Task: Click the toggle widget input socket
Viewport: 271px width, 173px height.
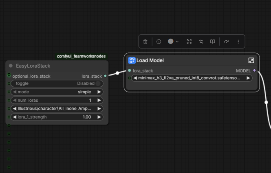Action: (9, 83)
